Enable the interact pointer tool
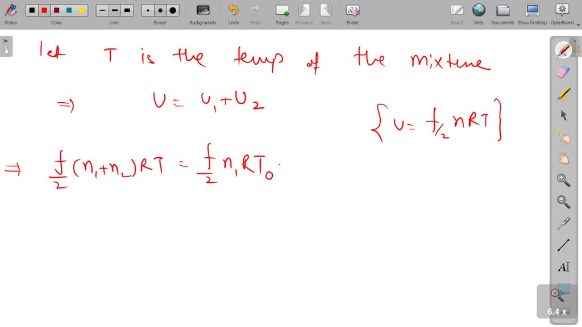This screenshot has height=327, width=582. pyautogui.click(x=563, y=136)
